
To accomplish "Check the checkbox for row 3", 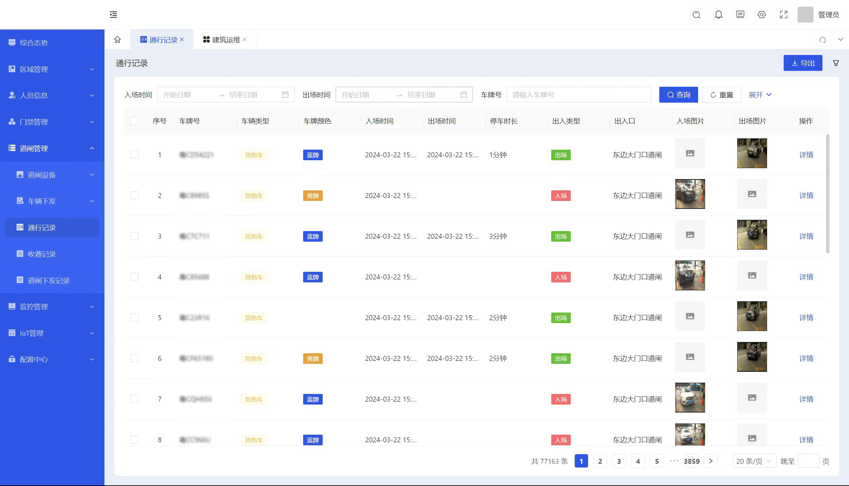I will 134,236.
